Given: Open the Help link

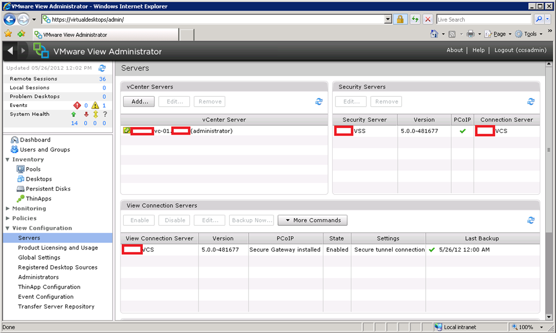Looking at the screenshot, I should coord(478,50).
